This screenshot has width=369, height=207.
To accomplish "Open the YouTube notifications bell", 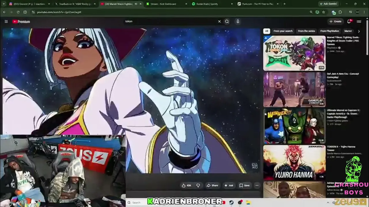I will [x=349, y=21].
